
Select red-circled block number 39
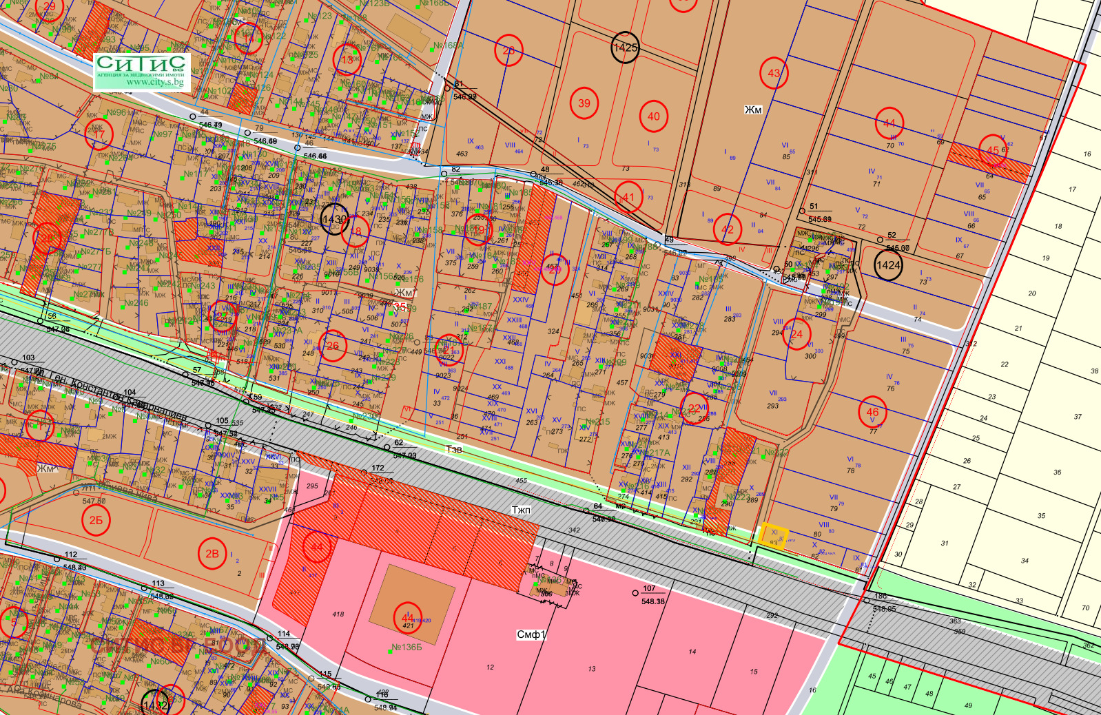pyautogui.click(x=584, y=103)
